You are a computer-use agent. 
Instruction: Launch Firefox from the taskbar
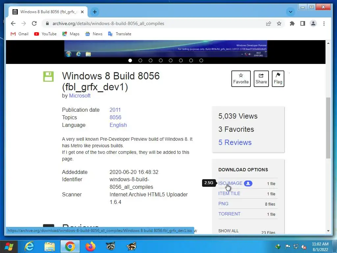[x=90, y=246]
